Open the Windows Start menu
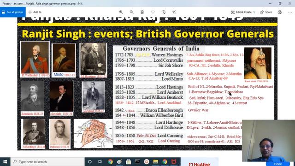Viewport: 295px width, 166px height. [x=5, y=162]
